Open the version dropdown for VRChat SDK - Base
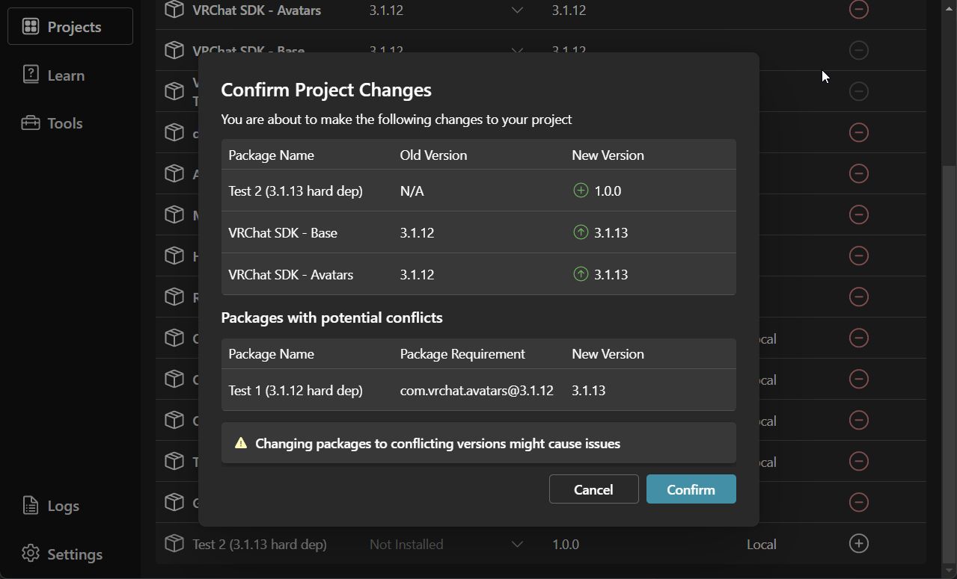957x579 pixels. pos(517,50)
